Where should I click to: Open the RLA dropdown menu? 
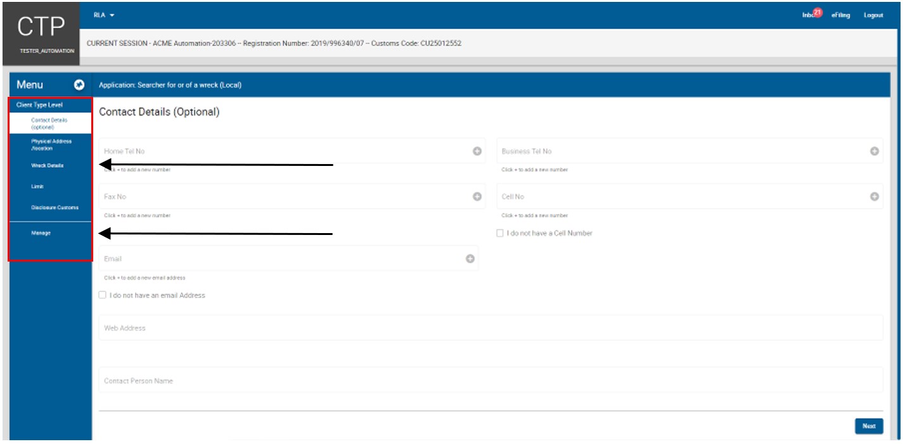pos(104,15)
